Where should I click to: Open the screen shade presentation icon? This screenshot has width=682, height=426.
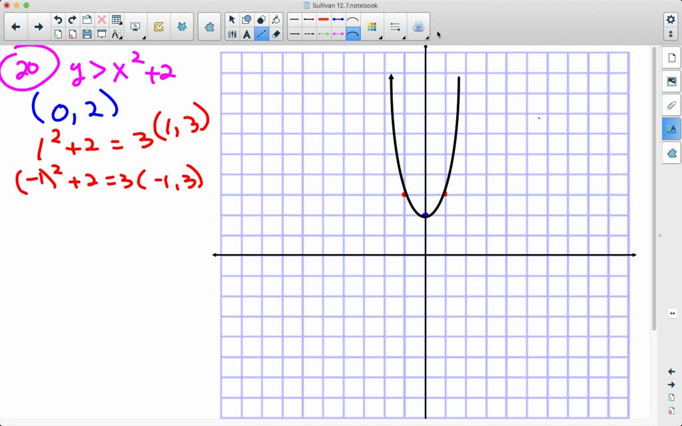(x=101, y=34)
